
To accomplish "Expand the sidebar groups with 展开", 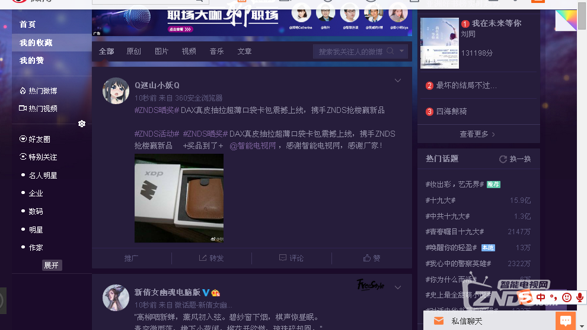I will [52, 266].
